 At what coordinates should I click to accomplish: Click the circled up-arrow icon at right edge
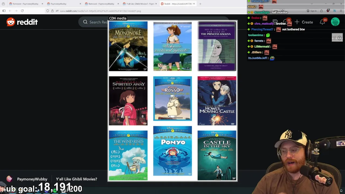point(340,38)
